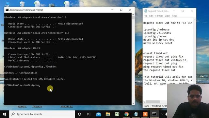Click 'Successfully flushed the DNS Resolver Cache' line
209x118 pixels.
pyautogui.click(x=35, y=79)
